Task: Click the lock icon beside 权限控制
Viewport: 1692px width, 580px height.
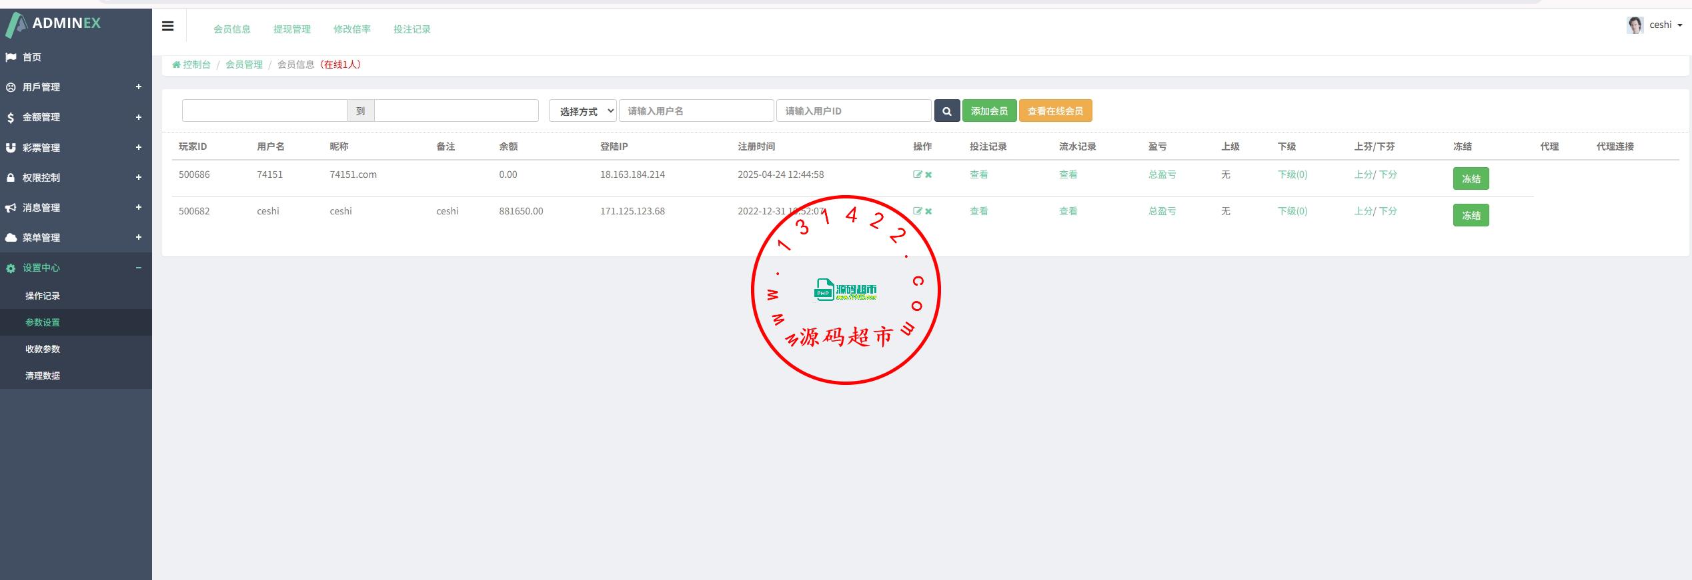Action: point(11,178)
